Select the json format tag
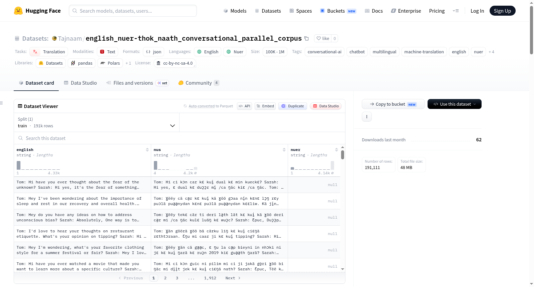 pos(154,52)
